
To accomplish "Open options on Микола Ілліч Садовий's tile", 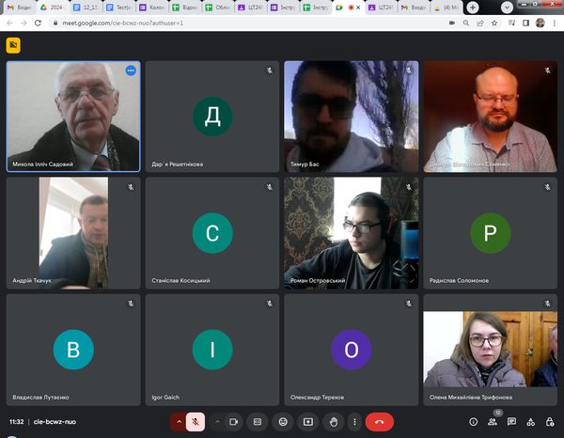I will click(x=131, y=70).
